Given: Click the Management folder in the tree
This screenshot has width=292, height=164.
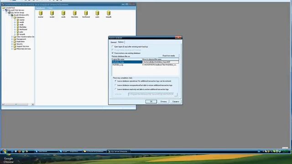Looking at the screenshot, I should pos(21,39).
